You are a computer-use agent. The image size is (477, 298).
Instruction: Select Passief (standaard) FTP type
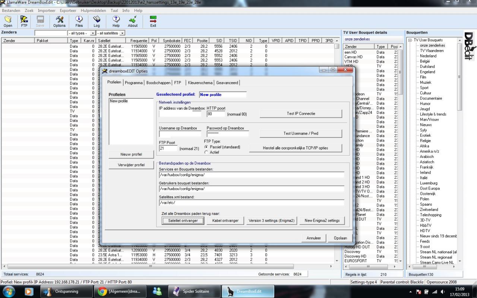pyautogui.click(x=206, y=147)
